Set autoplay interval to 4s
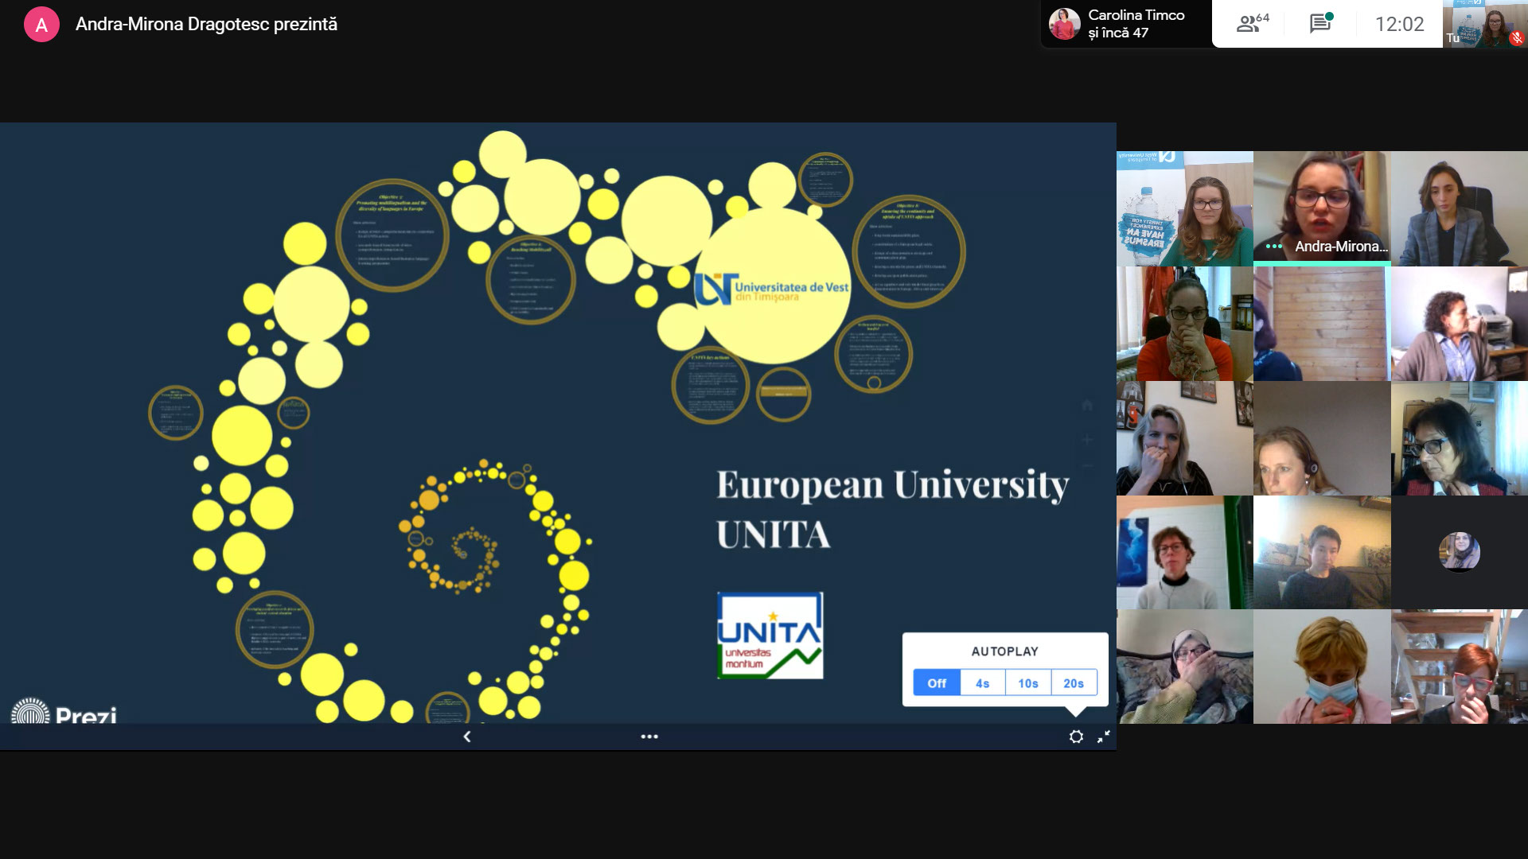 [982, 683]
